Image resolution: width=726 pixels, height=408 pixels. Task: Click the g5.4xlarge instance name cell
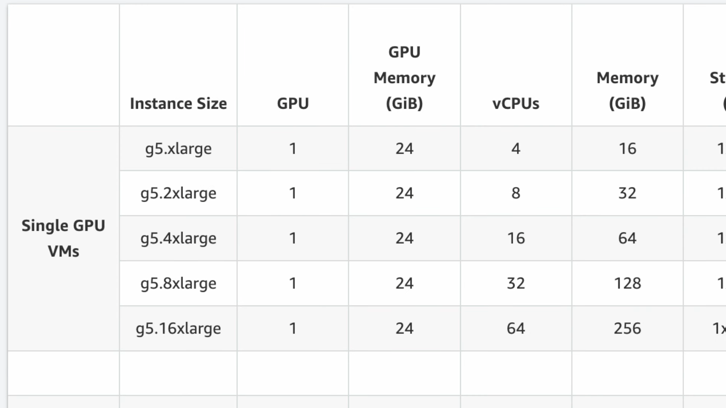tap(178, 238)
